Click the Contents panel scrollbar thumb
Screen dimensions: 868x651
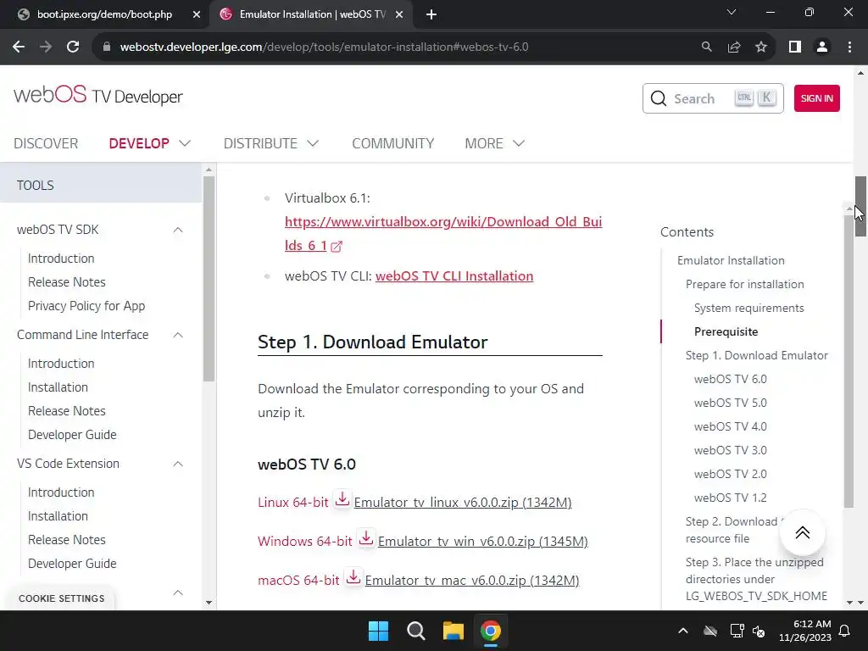(849, 361)
